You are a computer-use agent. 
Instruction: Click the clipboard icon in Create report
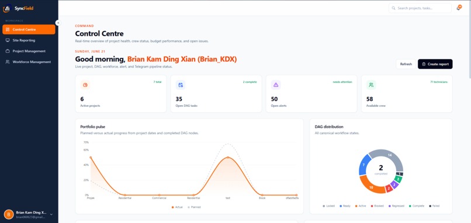pyautogui.click(x=424, y=64)
